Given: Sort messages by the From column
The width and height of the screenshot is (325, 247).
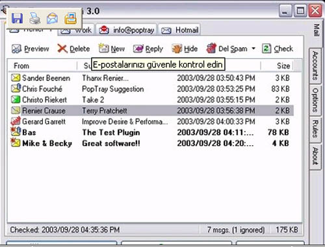Looking at the screenshot, I should pyautogui.click(x=43, y=65).
